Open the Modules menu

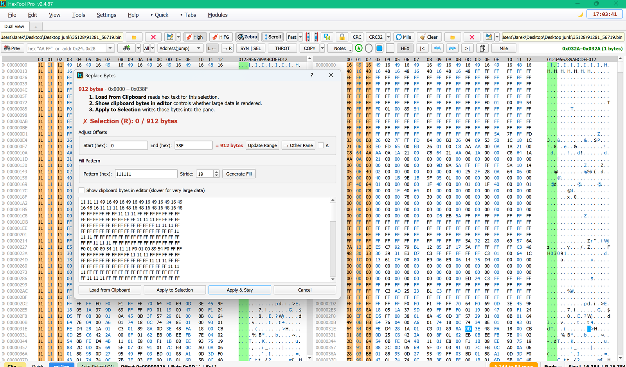point(218,15)
